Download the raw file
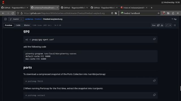This screenshot has height=101, width=181. pos(162,25)
